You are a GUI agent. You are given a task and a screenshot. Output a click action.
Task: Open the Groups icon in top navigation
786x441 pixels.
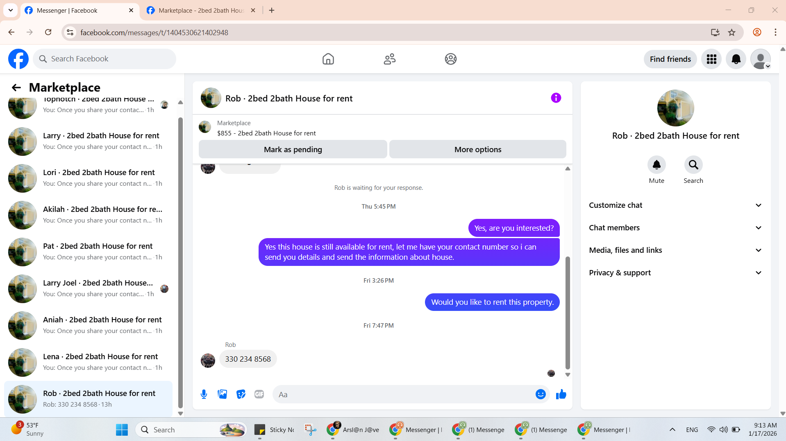pos(451,59)
